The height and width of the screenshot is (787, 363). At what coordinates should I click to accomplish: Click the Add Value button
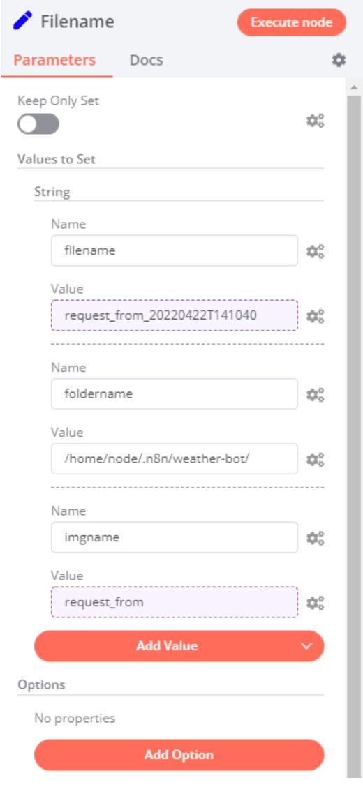tap(179, 646)
